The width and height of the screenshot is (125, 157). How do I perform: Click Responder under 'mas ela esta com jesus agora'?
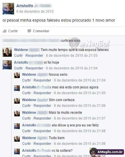click(42, 93)
